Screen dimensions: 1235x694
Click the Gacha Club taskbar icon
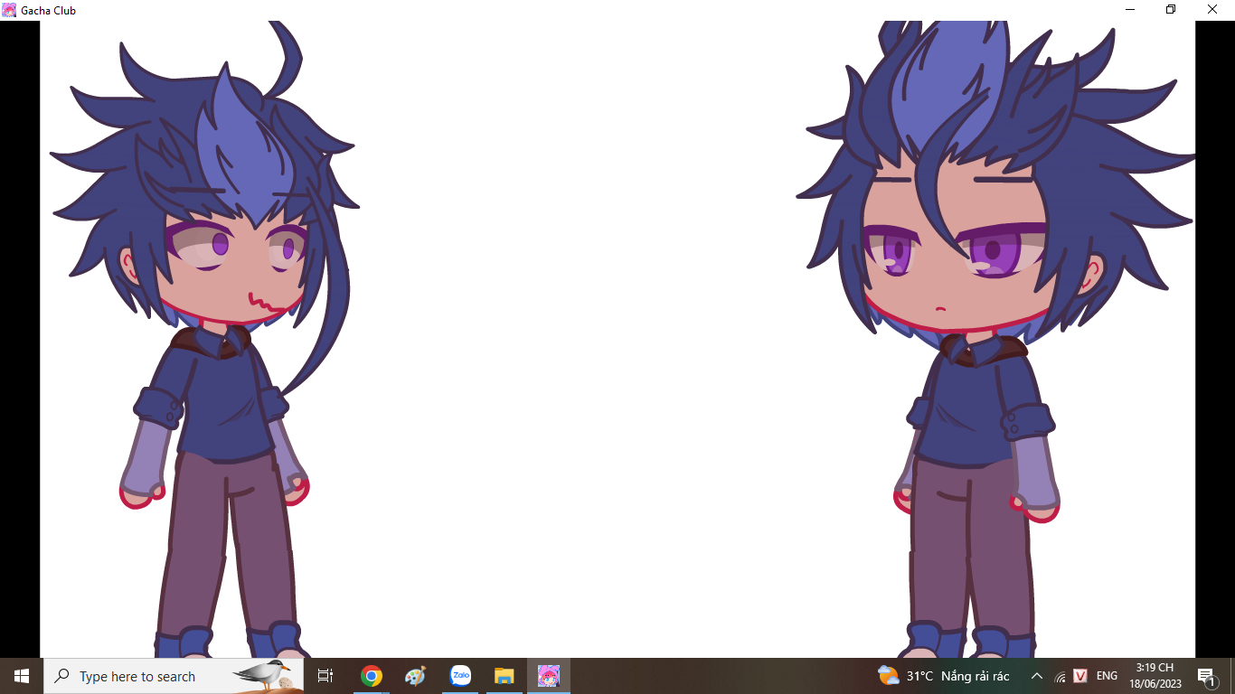click(549, 676)
